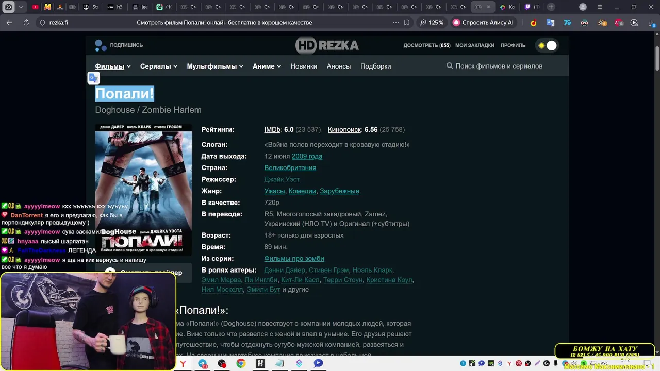Switch to the YouTube tab
Viewport: 660px width, 371px height.
click(x=35, y=7)
